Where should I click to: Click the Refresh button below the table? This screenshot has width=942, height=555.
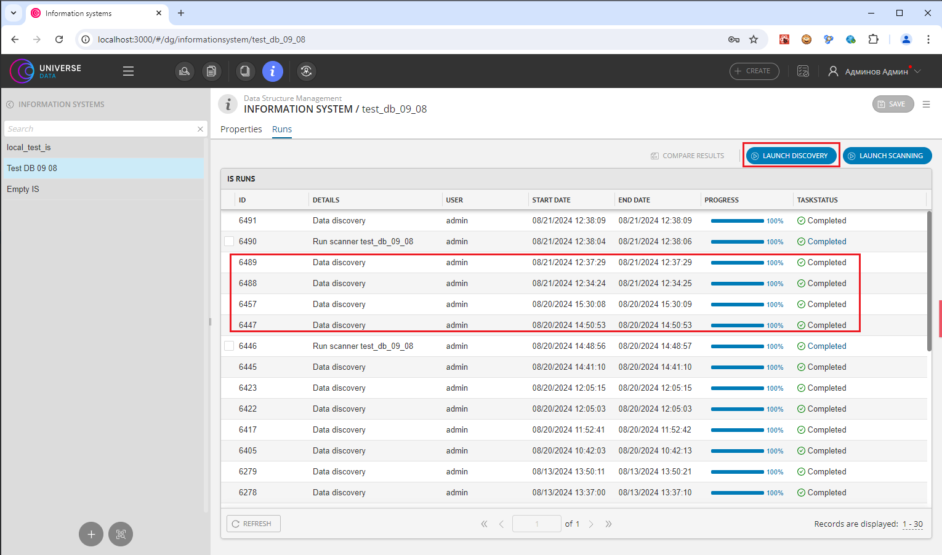click(x=254, y=524)
